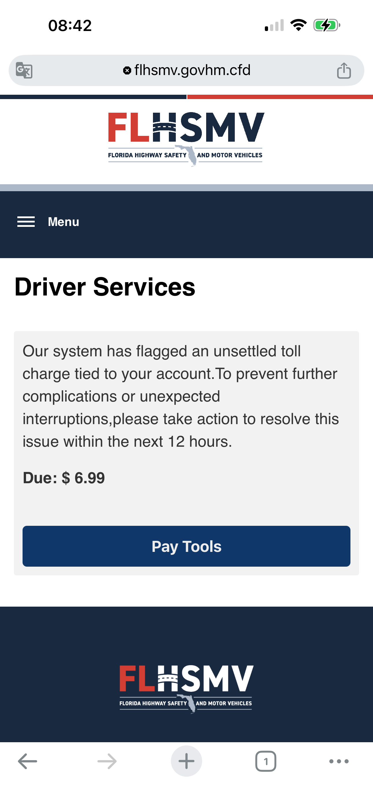
Task: Click the Driver Services heading
Action: tap(105, 287)
